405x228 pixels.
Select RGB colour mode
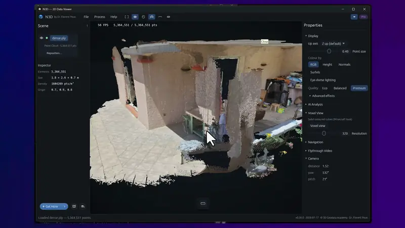point(313,65)
